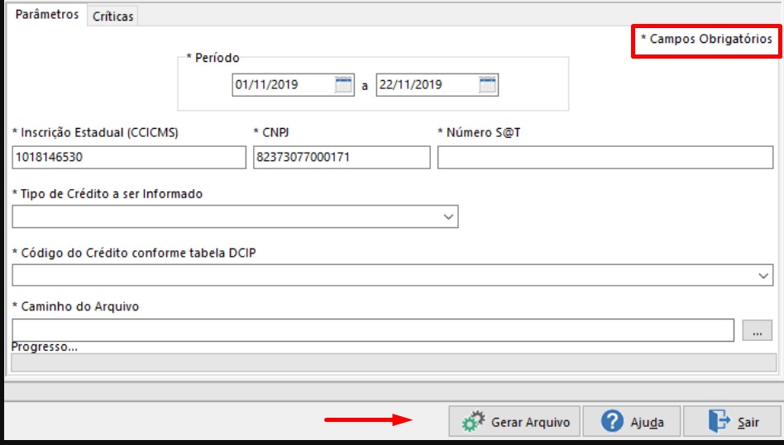Click the Tipo de Crédito a ser Informado label

click(x=107, y=193)
